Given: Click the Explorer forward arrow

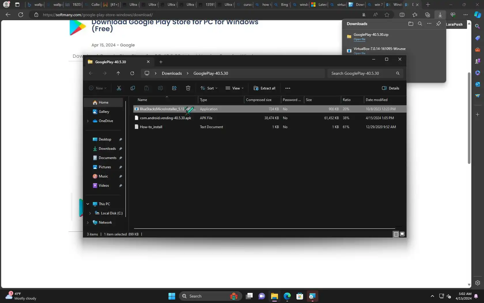Looking at the screenshot, I should (105, 73).
